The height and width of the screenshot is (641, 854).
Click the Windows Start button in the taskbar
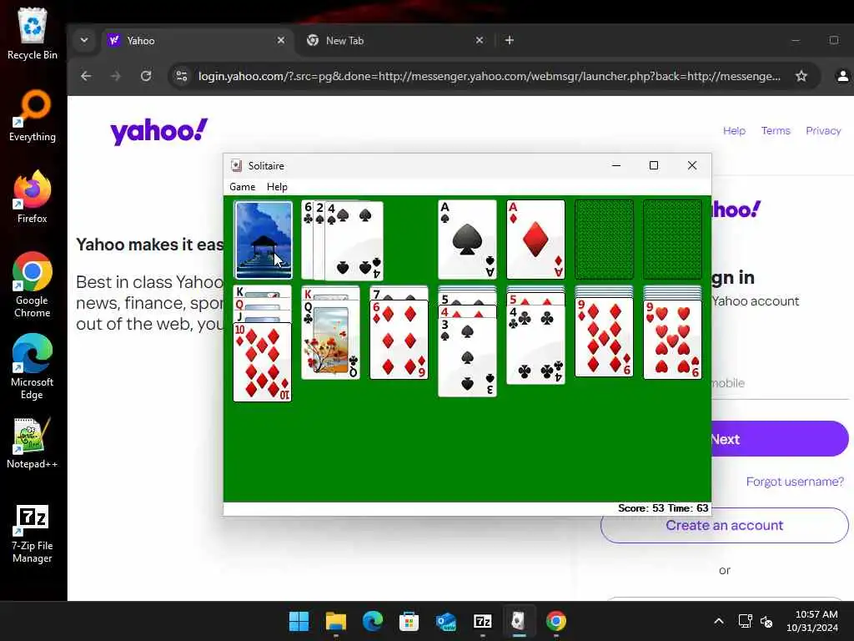299,621
